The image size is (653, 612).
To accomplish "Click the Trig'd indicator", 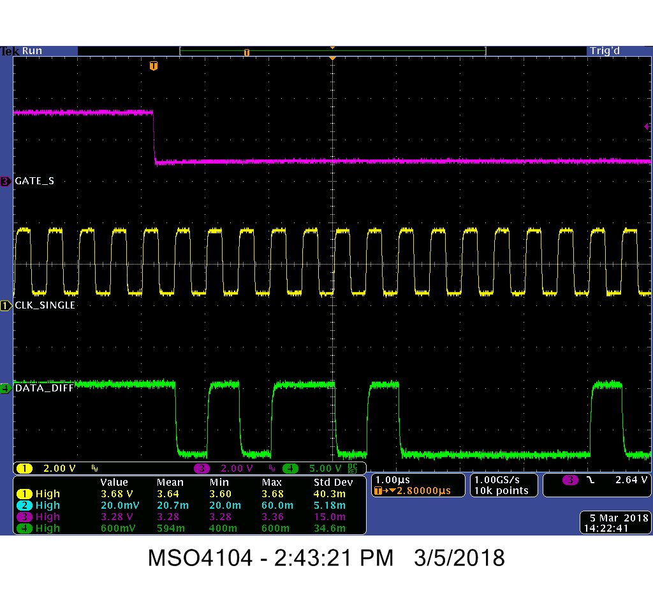I will click(x=604, y=50).
